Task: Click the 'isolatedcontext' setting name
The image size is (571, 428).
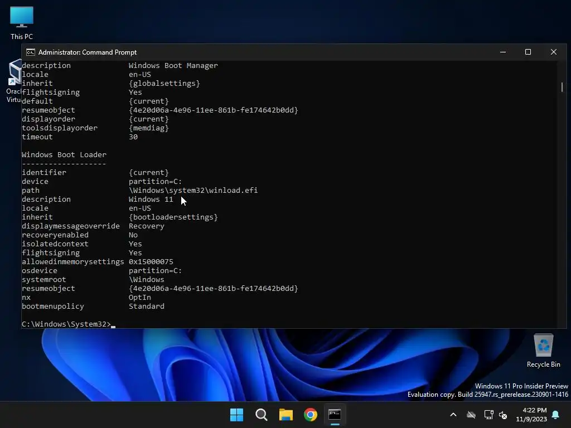Action: (x=55, y=244)
